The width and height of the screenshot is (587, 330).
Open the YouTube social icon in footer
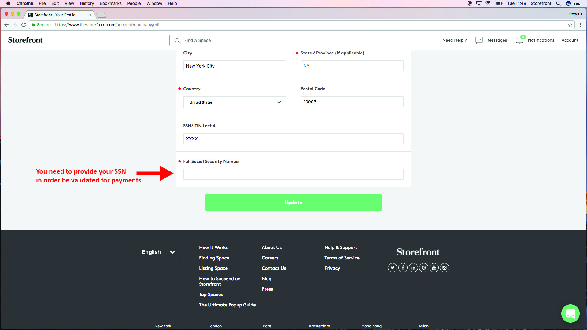point(434,268)
